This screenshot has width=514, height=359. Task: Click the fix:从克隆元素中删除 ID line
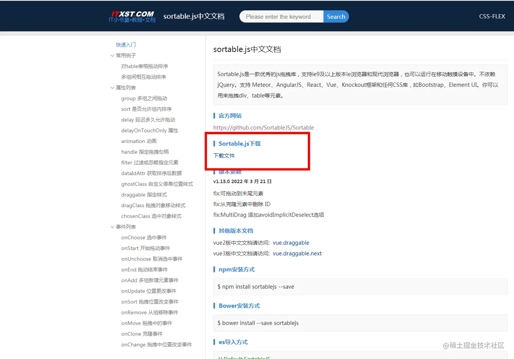coord(242,204)
